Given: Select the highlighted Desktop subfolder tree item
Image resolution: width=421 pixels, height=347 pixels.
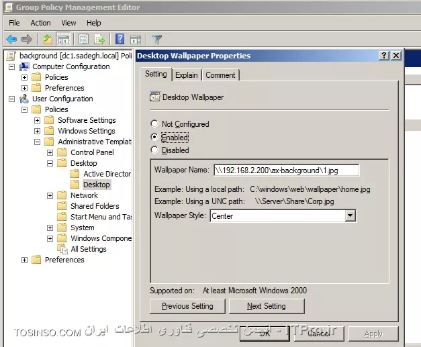Looking at the screenshot, I should (x=97, y=185).
